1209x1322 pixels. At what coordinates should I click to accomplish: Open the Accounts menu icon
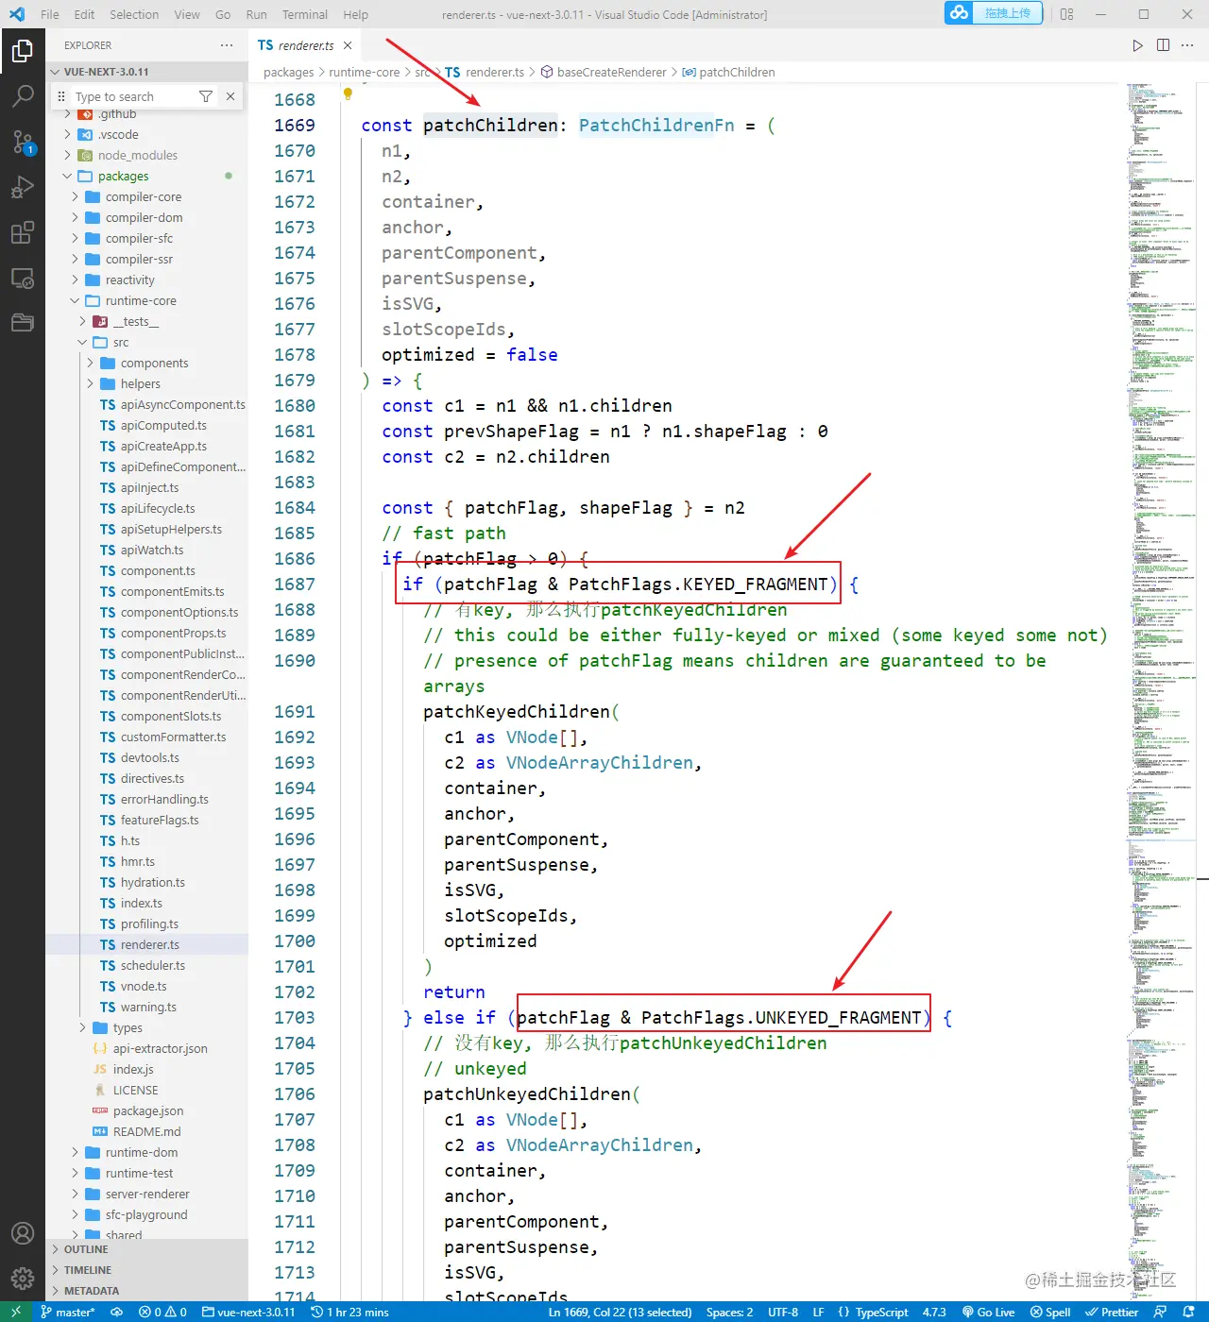[23, 1233]
